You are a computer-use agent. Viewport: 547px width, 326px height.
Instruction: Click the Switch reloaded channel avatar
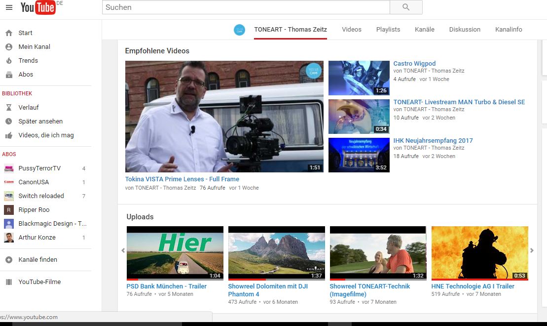[9, 196]
